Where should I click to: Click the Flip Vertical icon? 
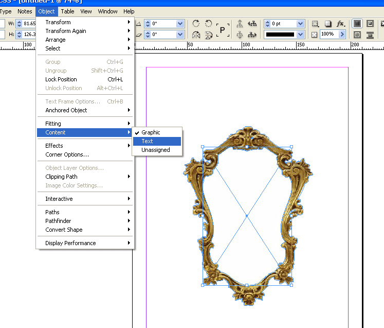tap(208, 35)
